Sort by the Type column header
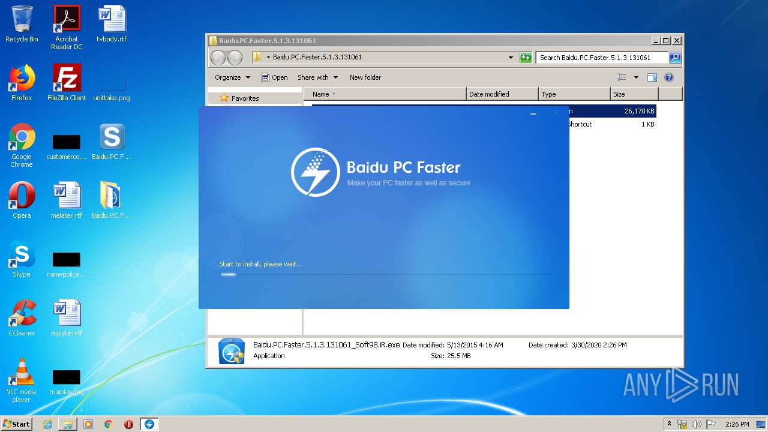768x432 pixels. (x=574, y=94)
